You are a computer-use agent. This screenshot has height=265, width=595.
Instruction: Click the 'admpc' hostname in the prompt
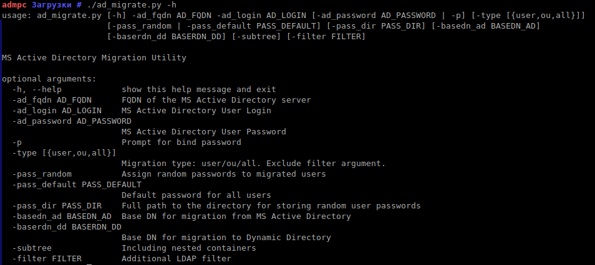[14, 5]
